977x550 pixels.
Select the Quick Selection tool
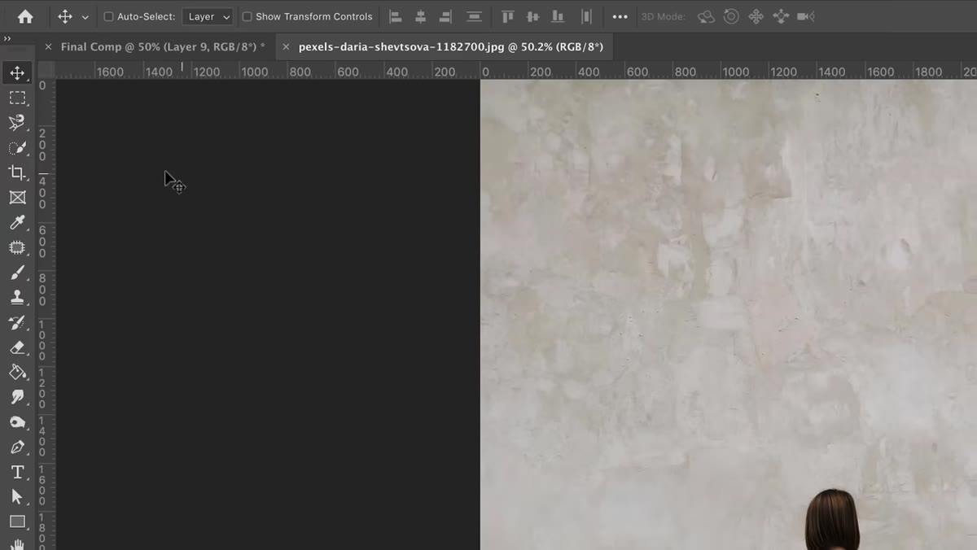pos(17,148)
